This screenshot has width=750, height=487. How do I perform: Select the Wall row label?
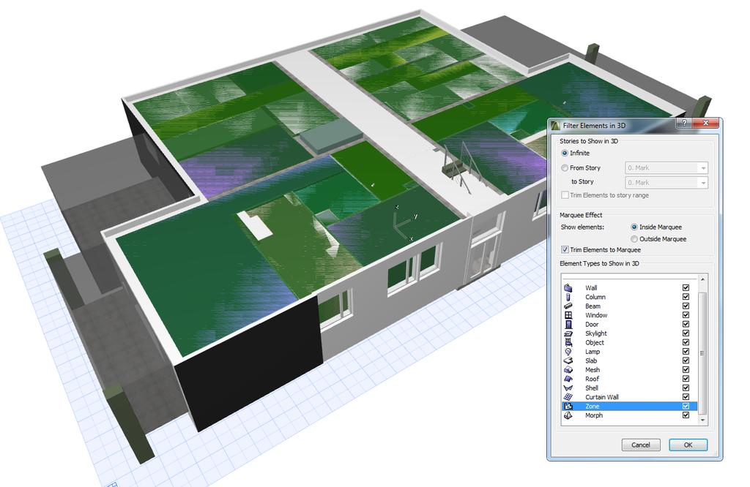591,288
